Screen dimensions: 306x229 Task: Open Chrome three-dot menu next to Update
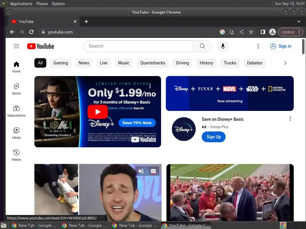299,32
